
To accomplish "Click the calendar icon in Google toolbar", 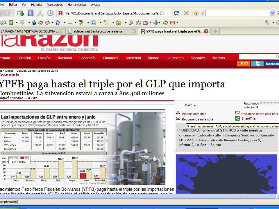I will coord(146,23).
